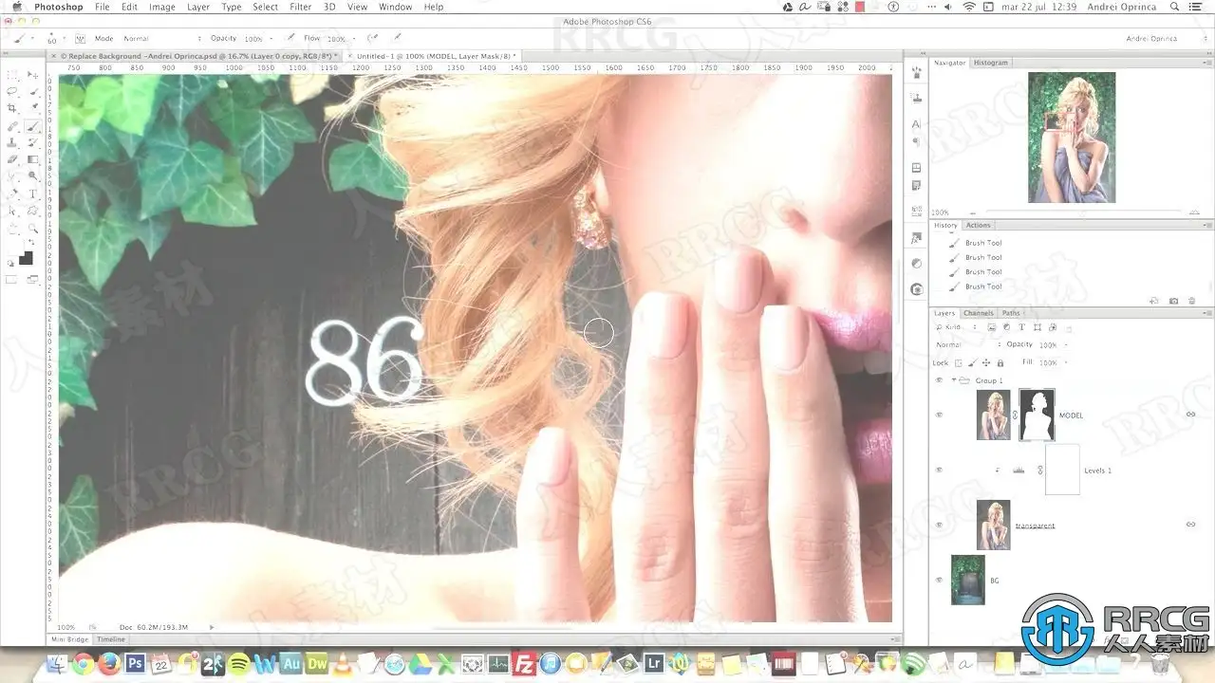The width and height of the screenshot is (1215, 683).
Task: Collapse the Group 1 folder
Action: coord(954,380)
